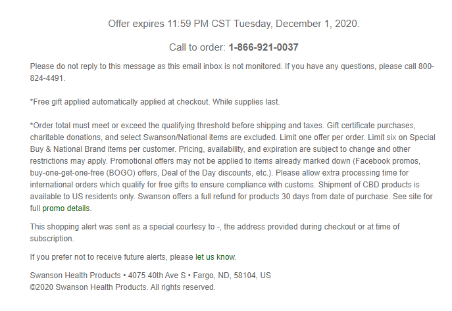Click the "Limit one offer per order." sentence
Screen dimensions: 452x311
tap(322, 137)
